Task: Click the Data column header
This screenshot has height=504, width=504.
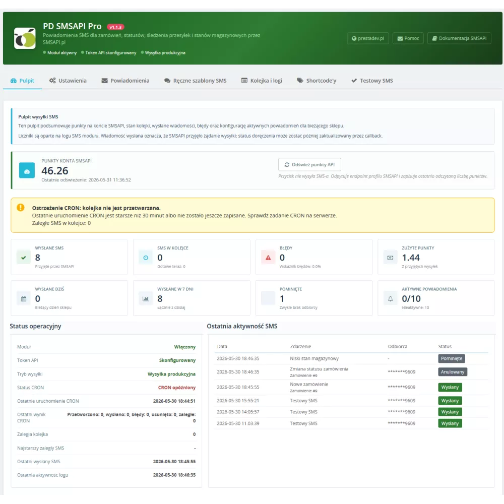Action: [222, 347]
